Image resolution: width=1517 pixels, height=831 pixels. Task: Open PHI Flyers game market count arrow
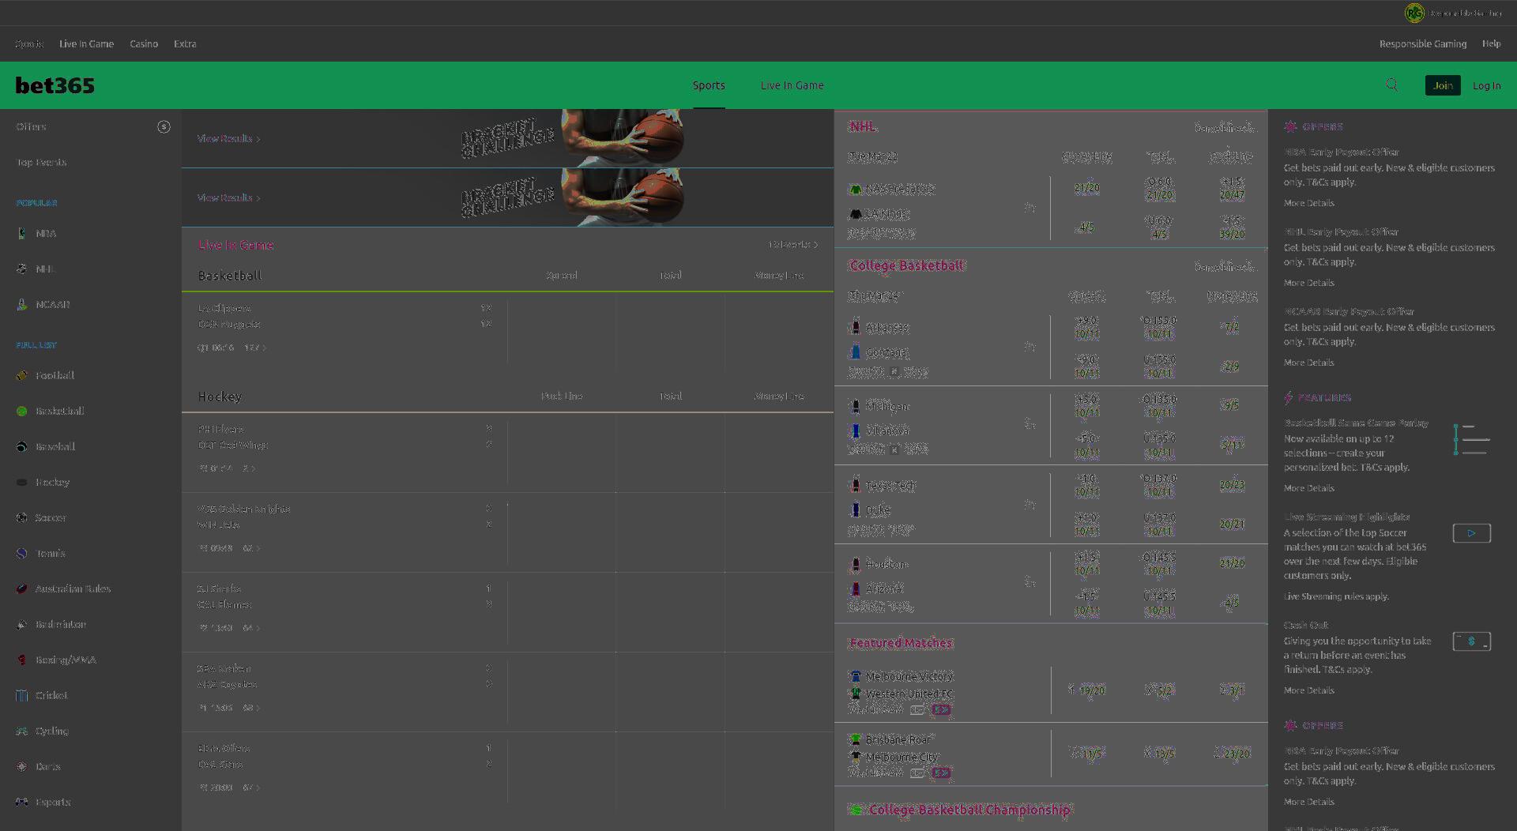[249, 468]
